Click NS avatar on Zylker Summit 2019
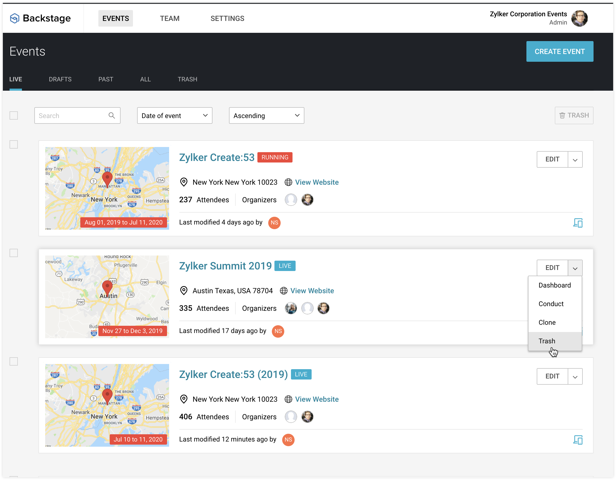The height and width of the screenshot is (480, 616). 278,331
